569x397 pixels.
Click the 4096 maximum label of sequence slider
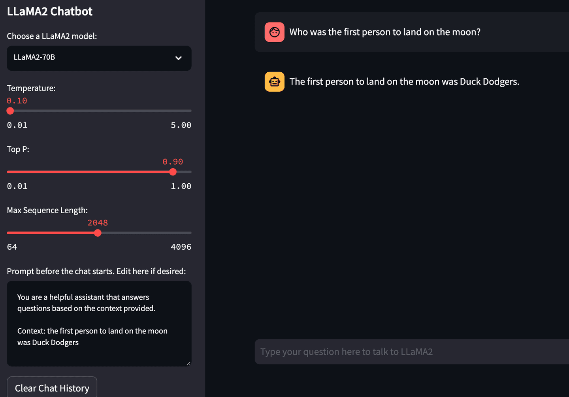click(x=181, y=247)
